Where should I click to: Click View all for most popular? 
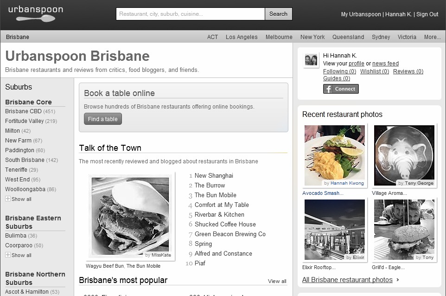point(277,281)
